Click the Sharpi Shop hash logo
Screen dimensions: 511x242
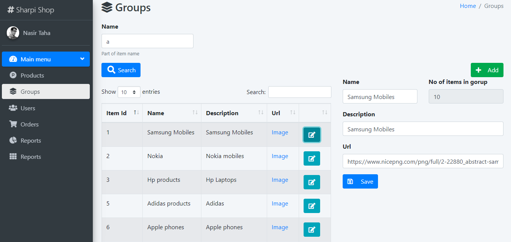coord(11,10)
